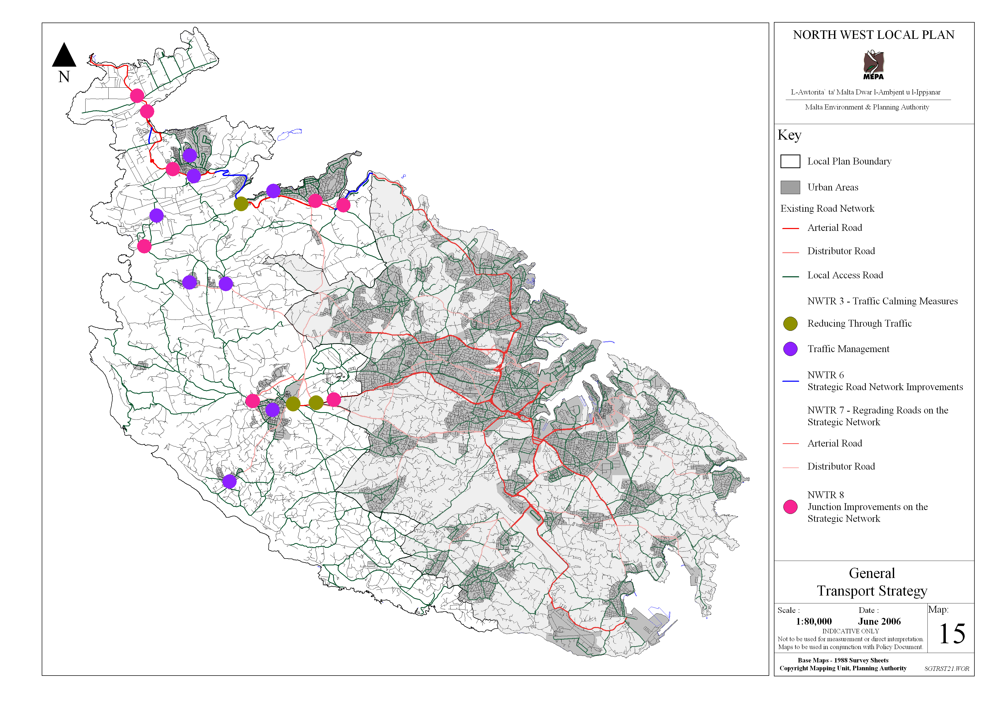
Task: Click the 'N' letter under north arrow
Action: (x=64, y=77)
